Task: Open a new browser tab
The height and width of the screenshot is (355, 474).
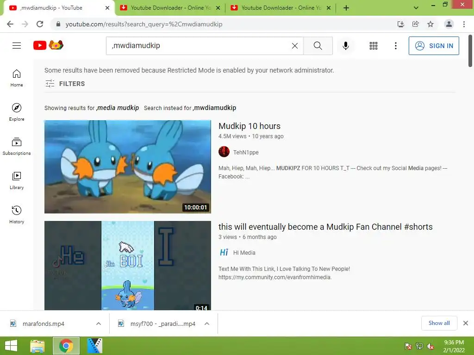Action: pos(346,8)
